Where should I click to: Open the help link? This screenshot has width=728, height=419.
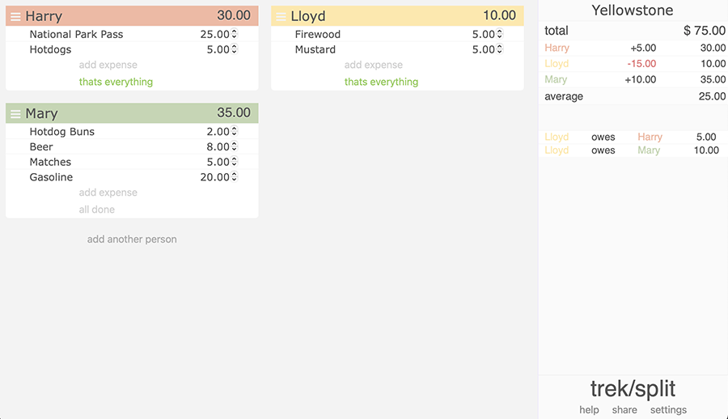point(589,410)
